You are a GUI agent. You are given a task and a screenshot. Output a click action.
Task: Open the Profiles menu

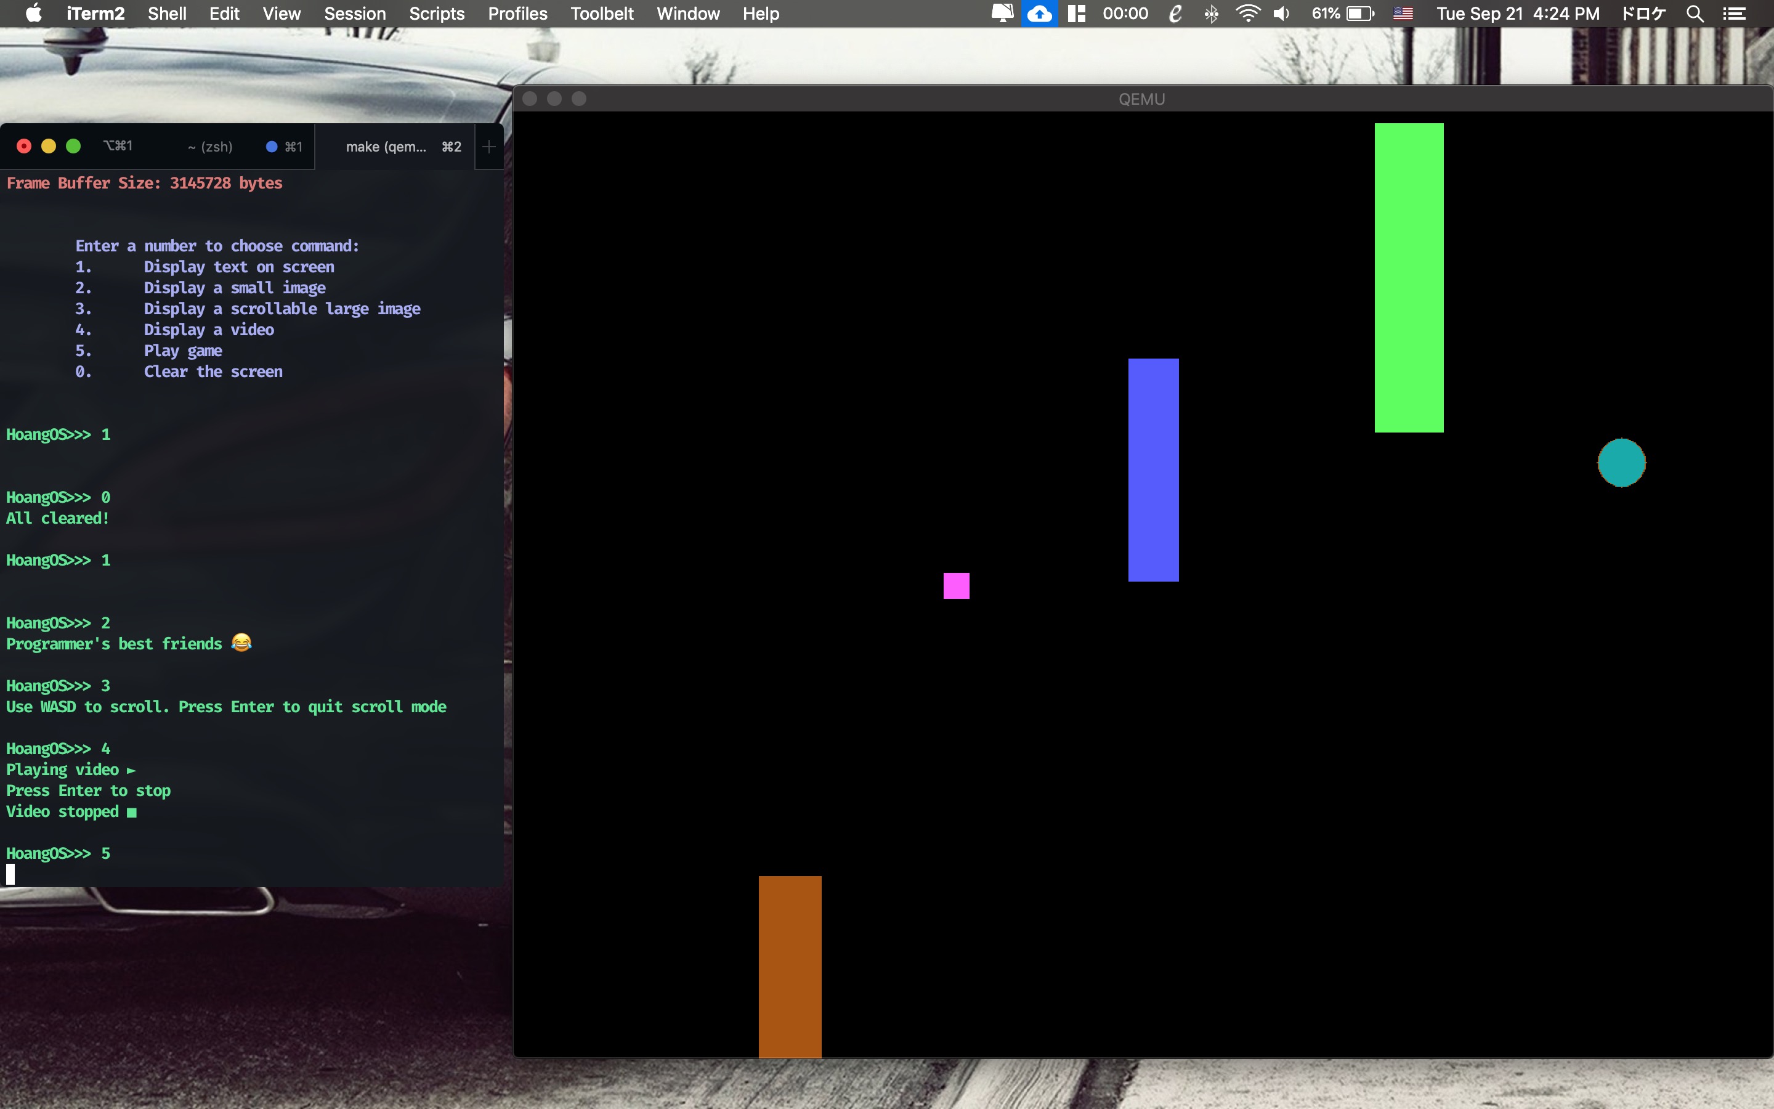point(517,14)
